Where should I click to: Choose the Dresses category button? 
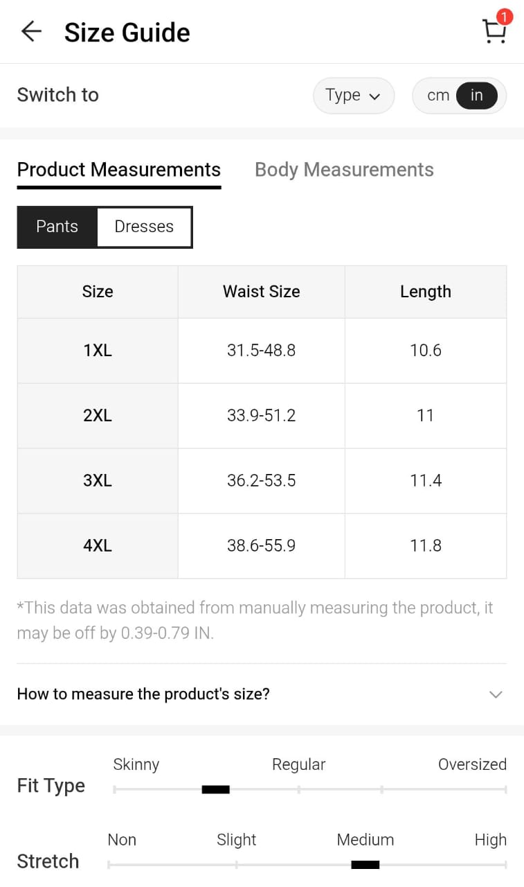(x=144, y=227)
